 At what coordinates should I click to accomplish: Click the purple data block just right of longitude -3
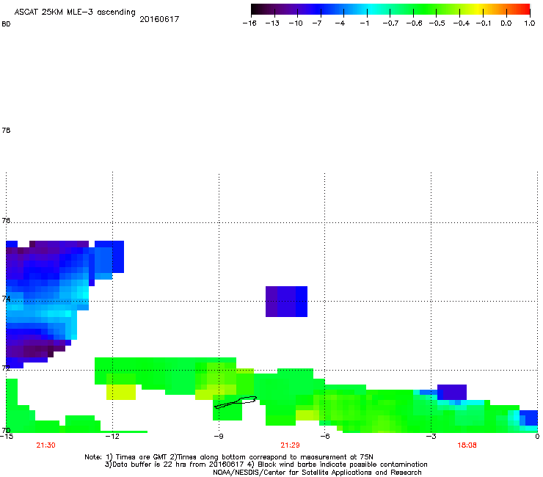(452, 392)
